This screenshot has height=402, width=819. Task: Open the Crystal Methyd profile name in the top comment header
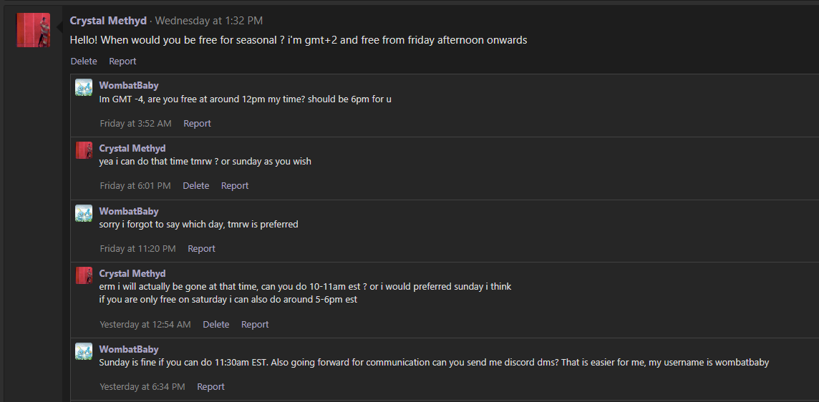(x=108, y=21)
